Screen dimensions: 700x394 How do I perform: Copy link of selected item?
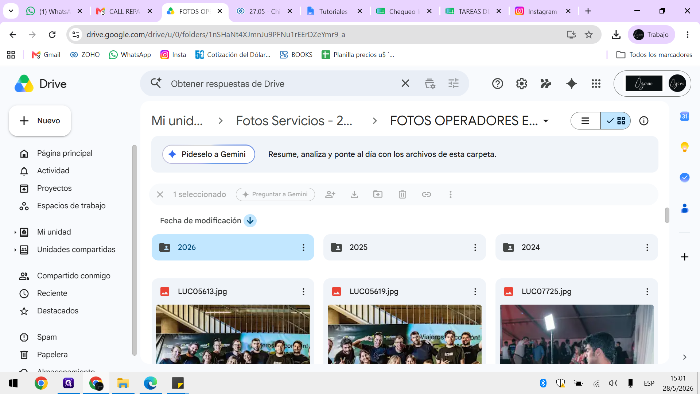tap(426, 194)
